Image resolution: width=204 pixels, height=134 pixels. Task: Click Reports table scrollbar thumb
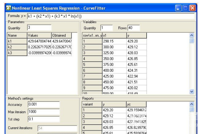tap(192, 109)
